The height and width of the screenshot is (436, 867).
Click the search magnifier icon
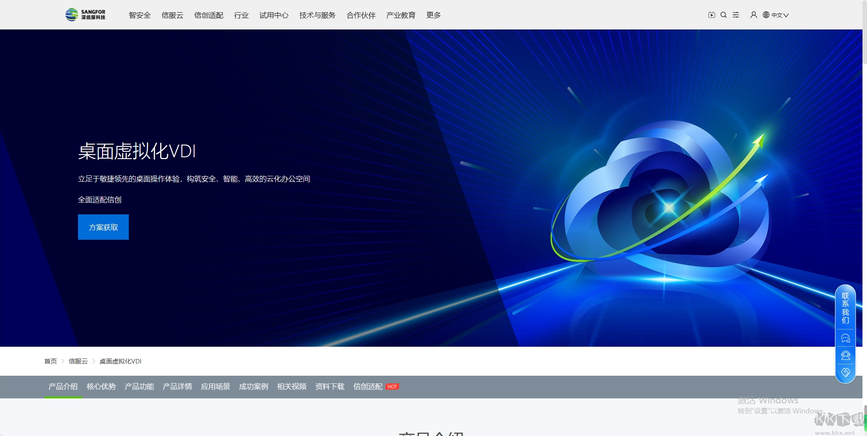click(x=724, y=15)
